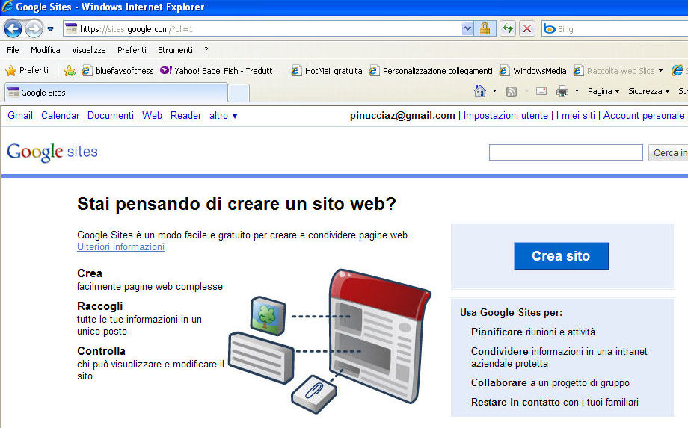Click the Ulteriori informazioni link

120,247
